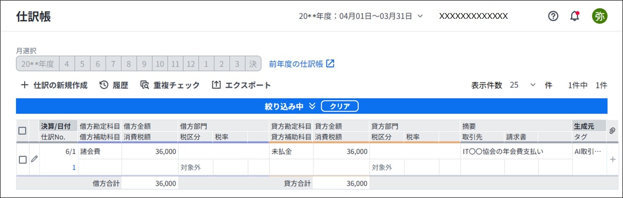This screenshot has width=623, height=198.
Task: Select 決 closing tab in month selector
Action: pos(252,64)
